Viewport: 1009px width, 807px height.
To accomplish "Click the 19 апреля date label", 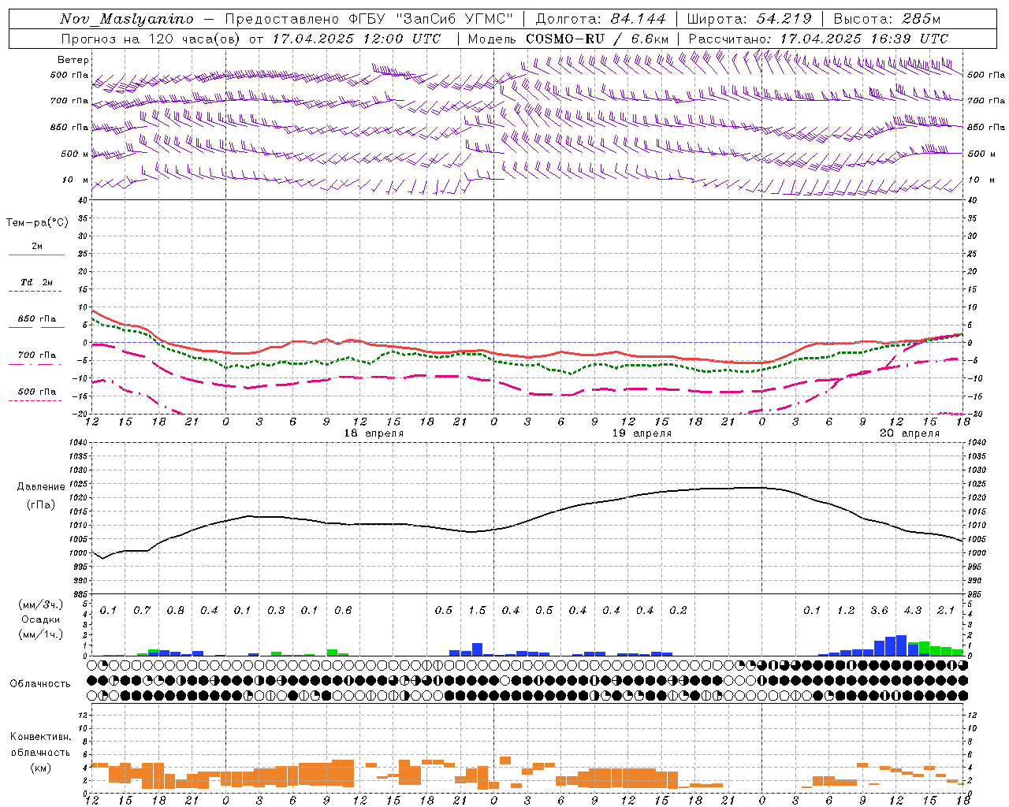I will (x=642, y=433).
